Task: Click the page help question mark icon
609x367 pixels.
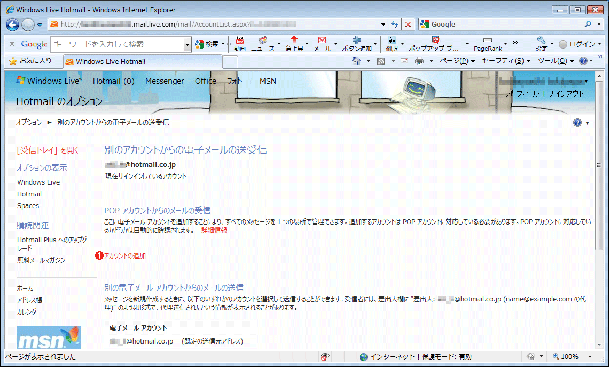Action: (577, 123)
